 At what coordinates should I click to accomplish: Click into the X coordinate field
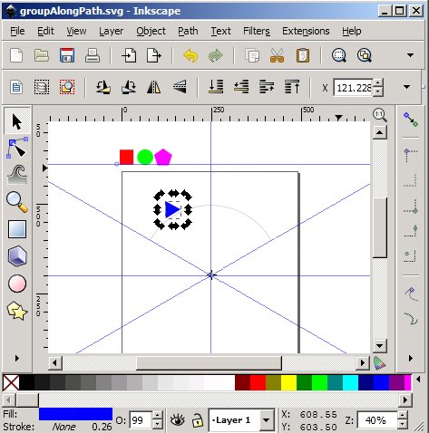(354, 88)
